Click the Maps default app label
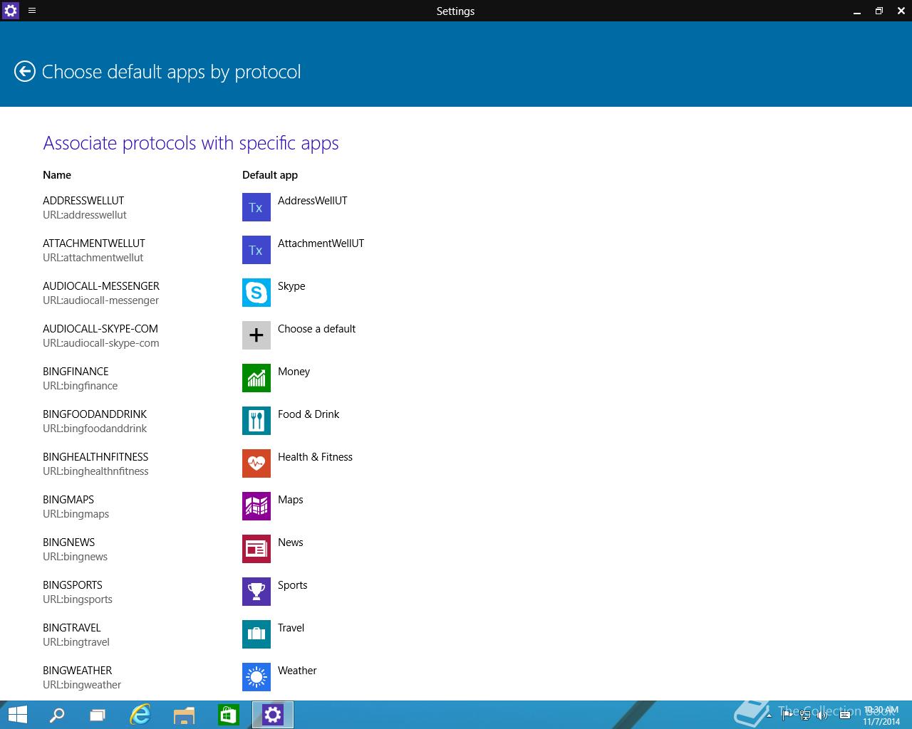912x729 pixels. 290,500
